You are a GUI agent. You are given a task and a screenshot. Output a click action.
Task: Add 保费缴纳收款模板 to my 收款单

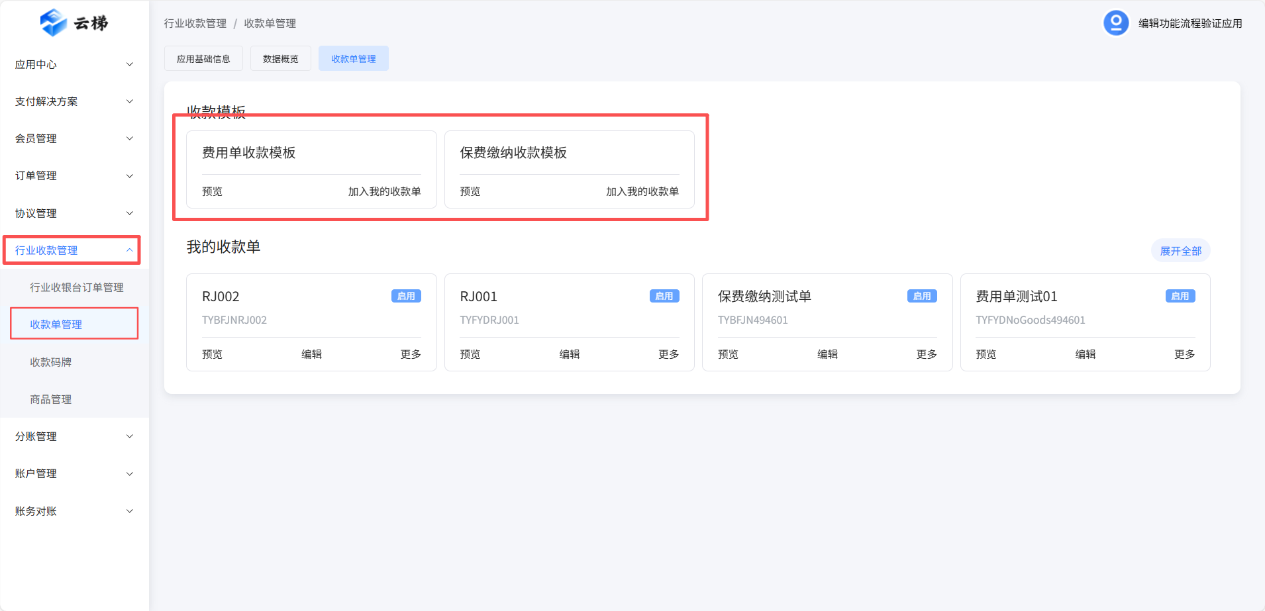click(642, 191)
